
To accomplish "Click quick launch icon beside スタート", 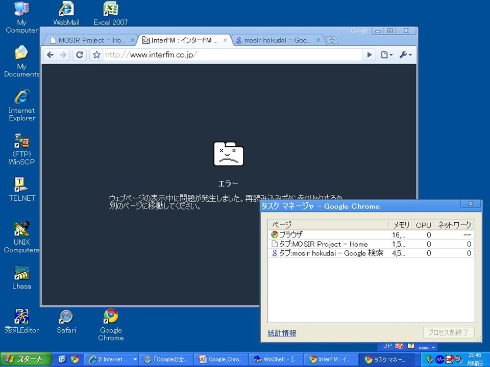I will point(62,359).
